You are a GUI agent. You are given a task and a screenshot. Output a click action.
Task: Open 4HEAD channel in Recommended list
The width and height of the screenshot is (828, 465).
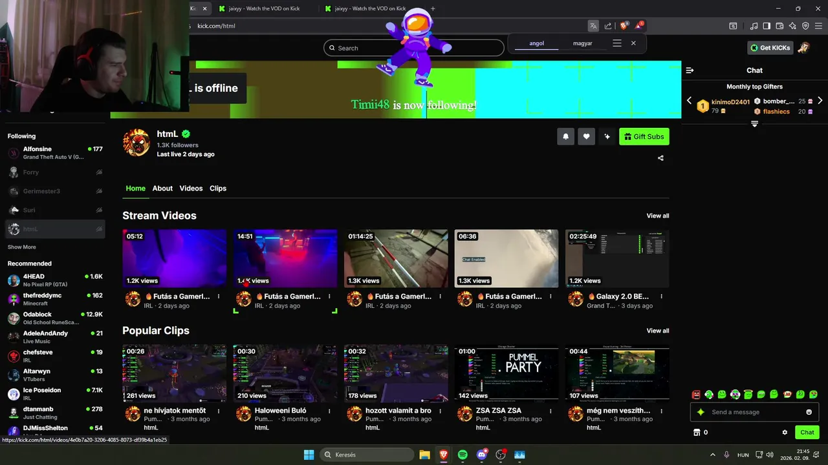pyautogui.click(x=55, y=280)
